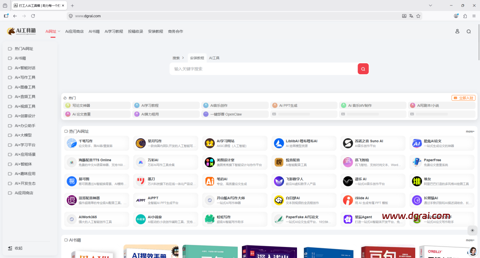Open 投稿收录 in top navigation
The height and width of the screenshot is (258, 480).
coord(136,31)
